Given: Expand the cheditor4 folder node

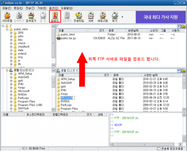Looking at the screenshot, I should (11, 47).
